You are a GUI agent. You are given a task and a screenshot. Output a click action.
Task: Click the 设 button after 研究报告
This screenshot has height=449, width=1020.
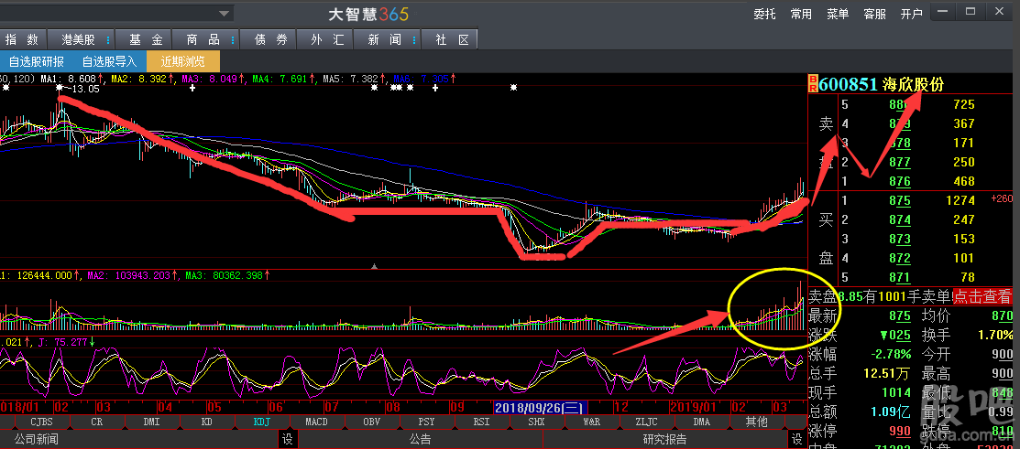(x=797, y=439)
